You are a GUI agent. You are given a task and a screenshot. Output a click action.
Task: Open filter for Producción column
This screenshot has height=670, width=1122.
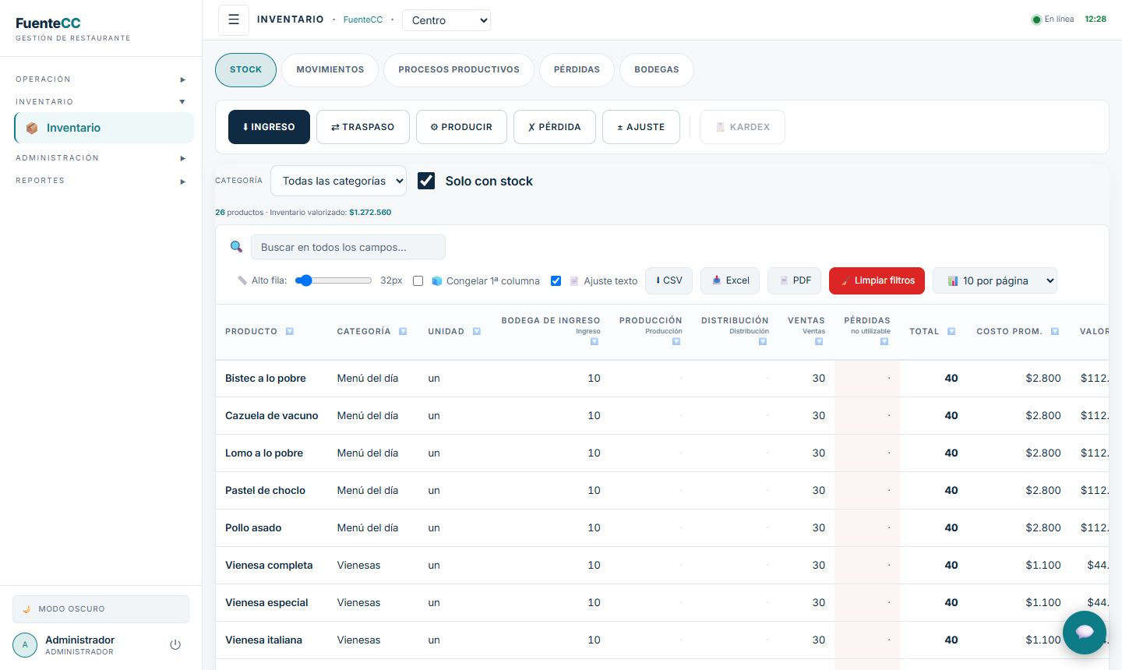676,342
